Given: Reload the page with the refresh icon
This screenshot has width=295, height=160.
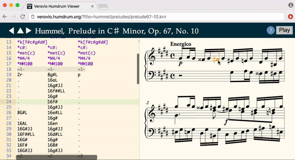Looking at the screenshot, I should coord(22,17).
